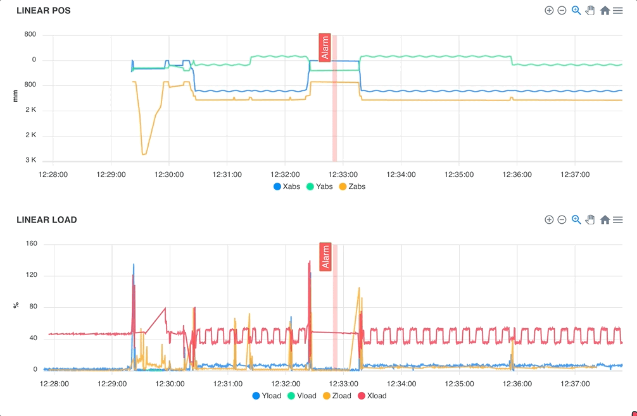Enable panning tool on Linear Load chart

point(590,220)
